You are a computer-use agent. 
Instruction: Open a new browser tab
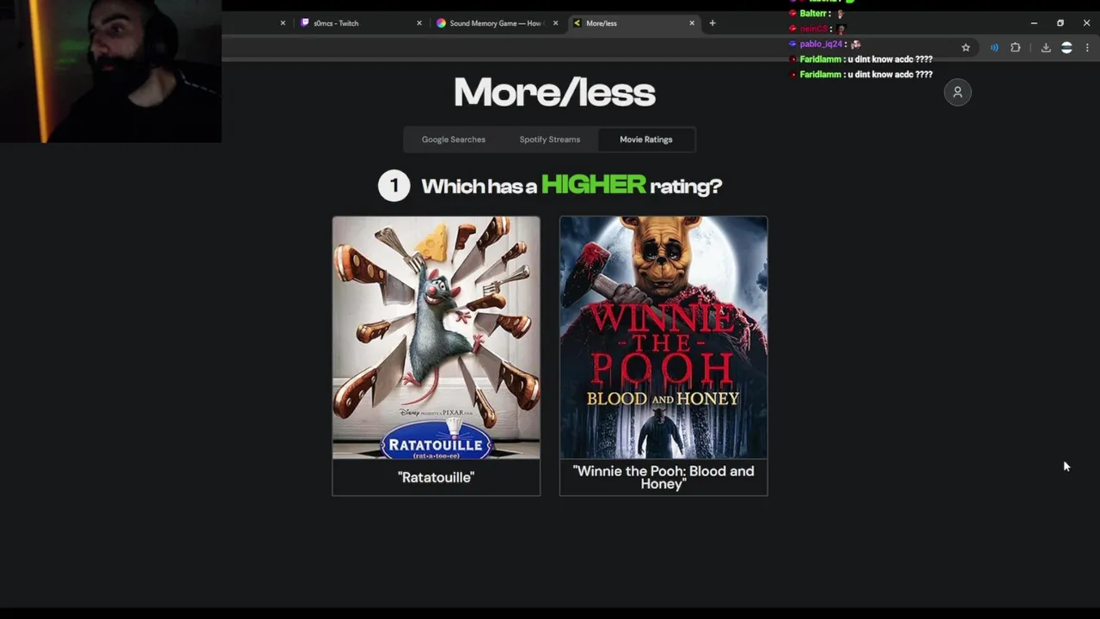pos(712,23)
